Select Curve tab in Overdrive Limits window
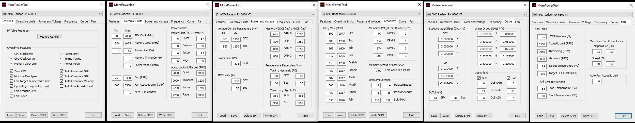Image resolution: width=635 pixels, height=123 pixels. [x=191, y=21]
